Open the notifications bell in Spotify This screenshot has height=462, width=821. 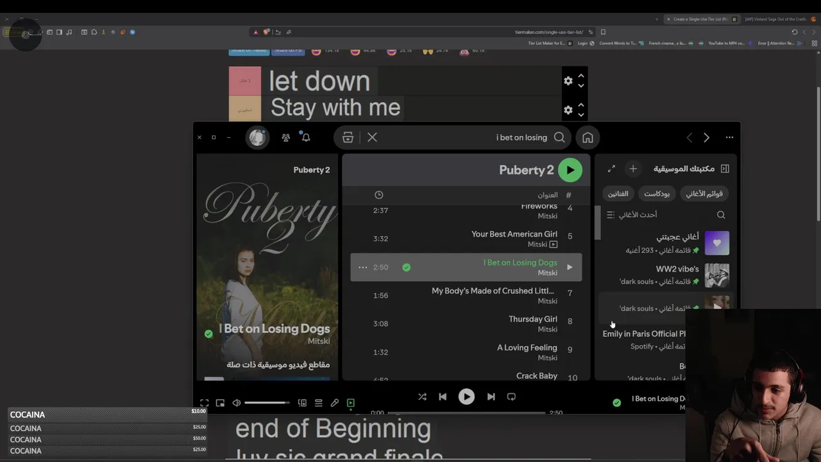[306, 137]
